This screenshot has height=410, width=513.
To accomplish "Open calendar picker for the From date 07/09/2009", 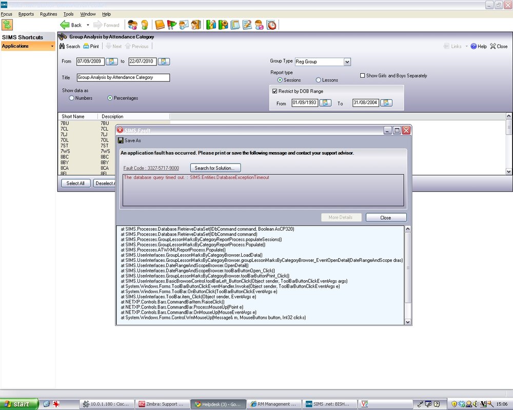I will [x=111, y=61].
